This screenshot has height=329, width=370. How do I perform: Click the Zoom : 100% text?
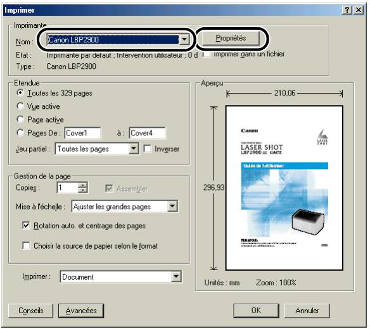tap(276, 282)
